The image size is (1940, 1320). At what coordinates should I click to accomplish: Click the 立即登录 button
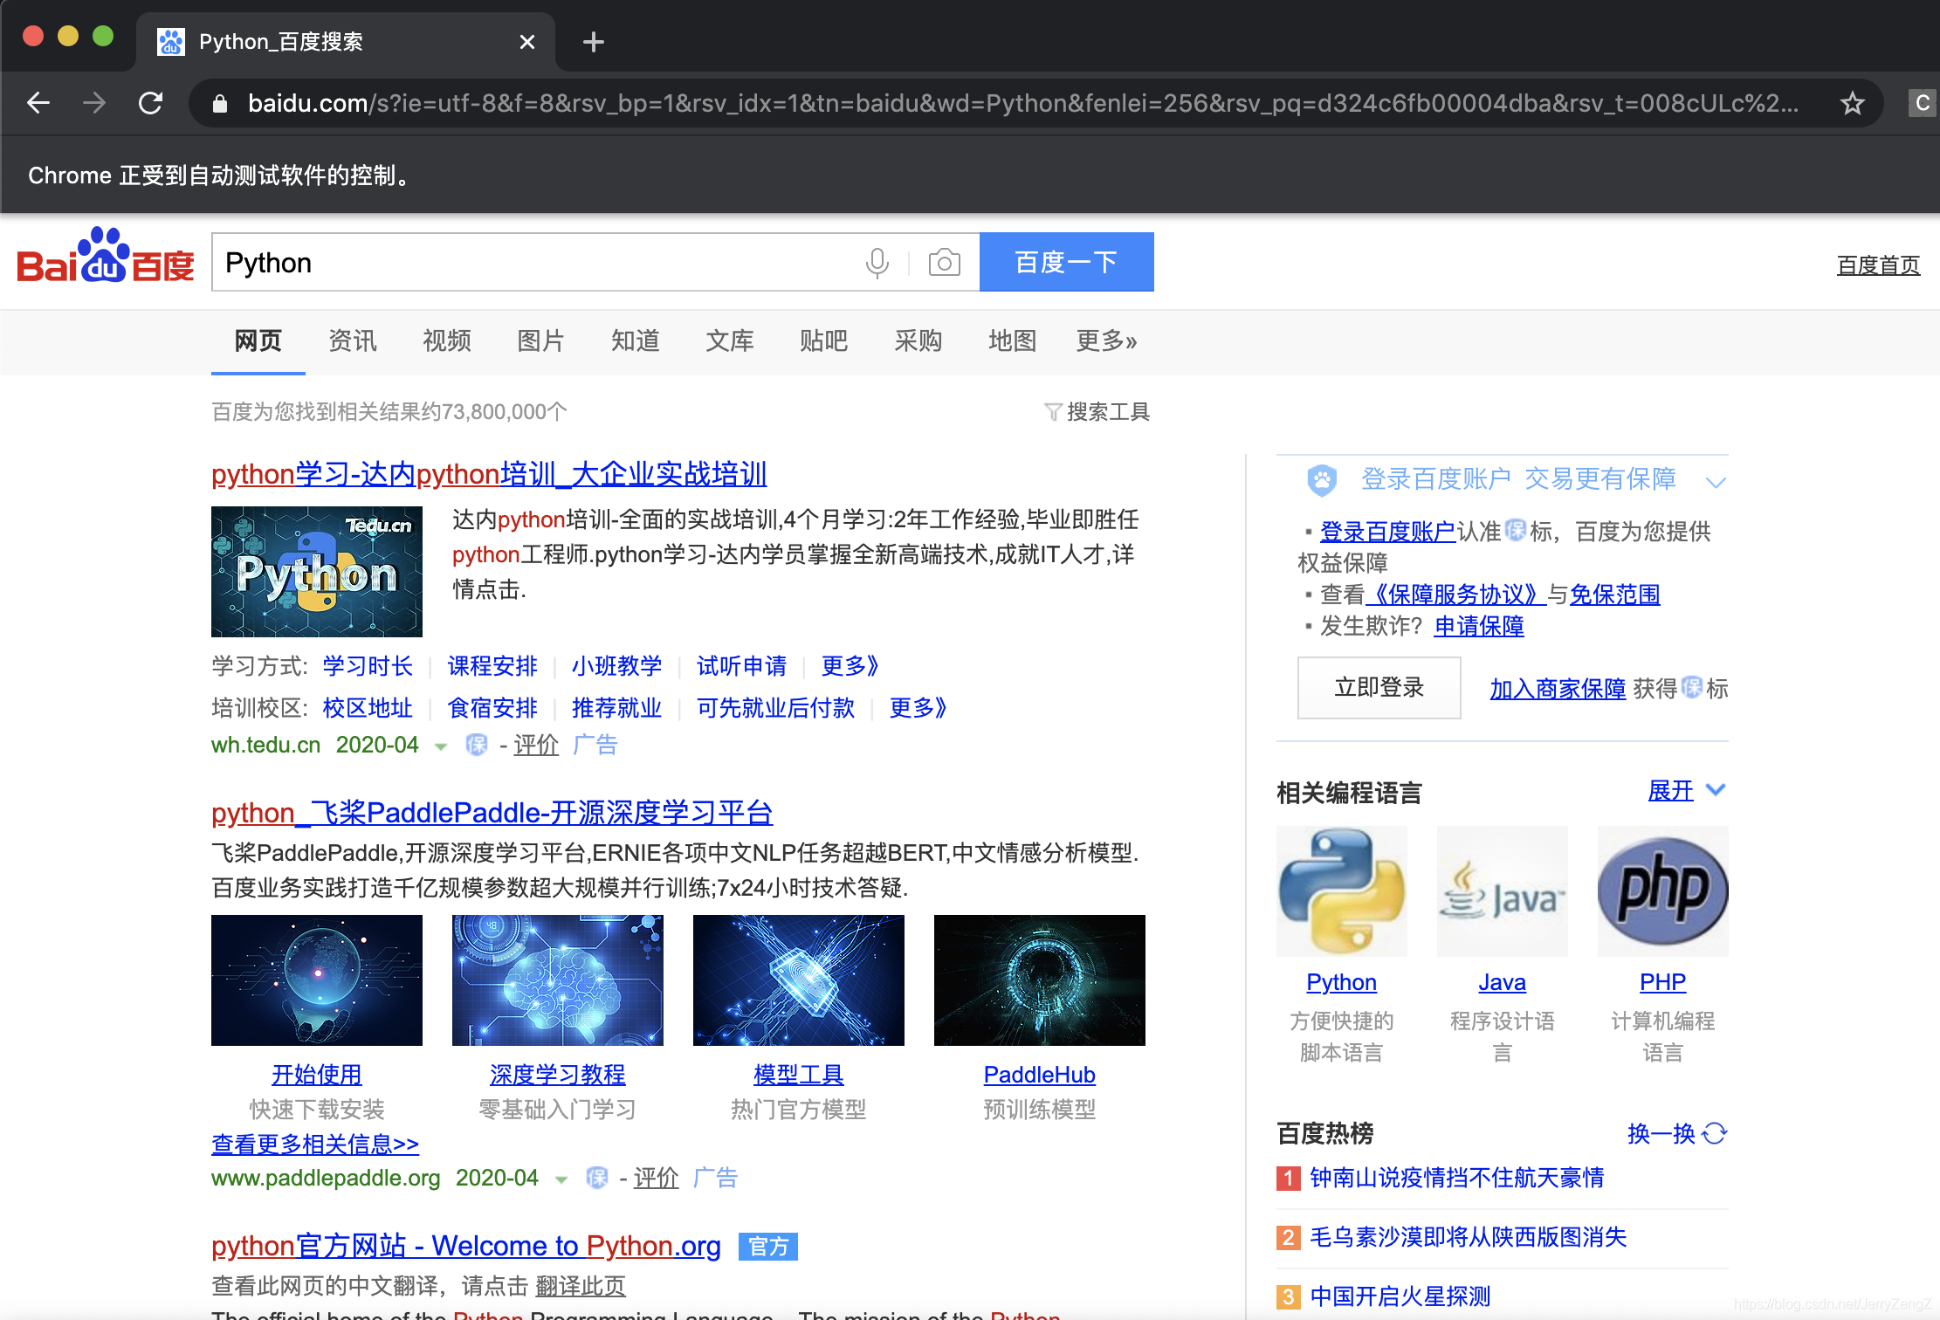pos(1379,688)
